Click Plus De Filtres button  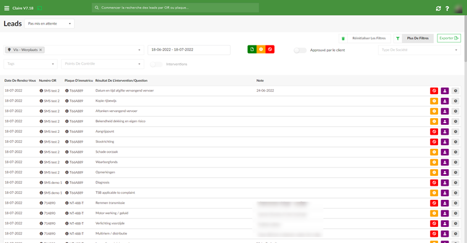pos(418,38)
